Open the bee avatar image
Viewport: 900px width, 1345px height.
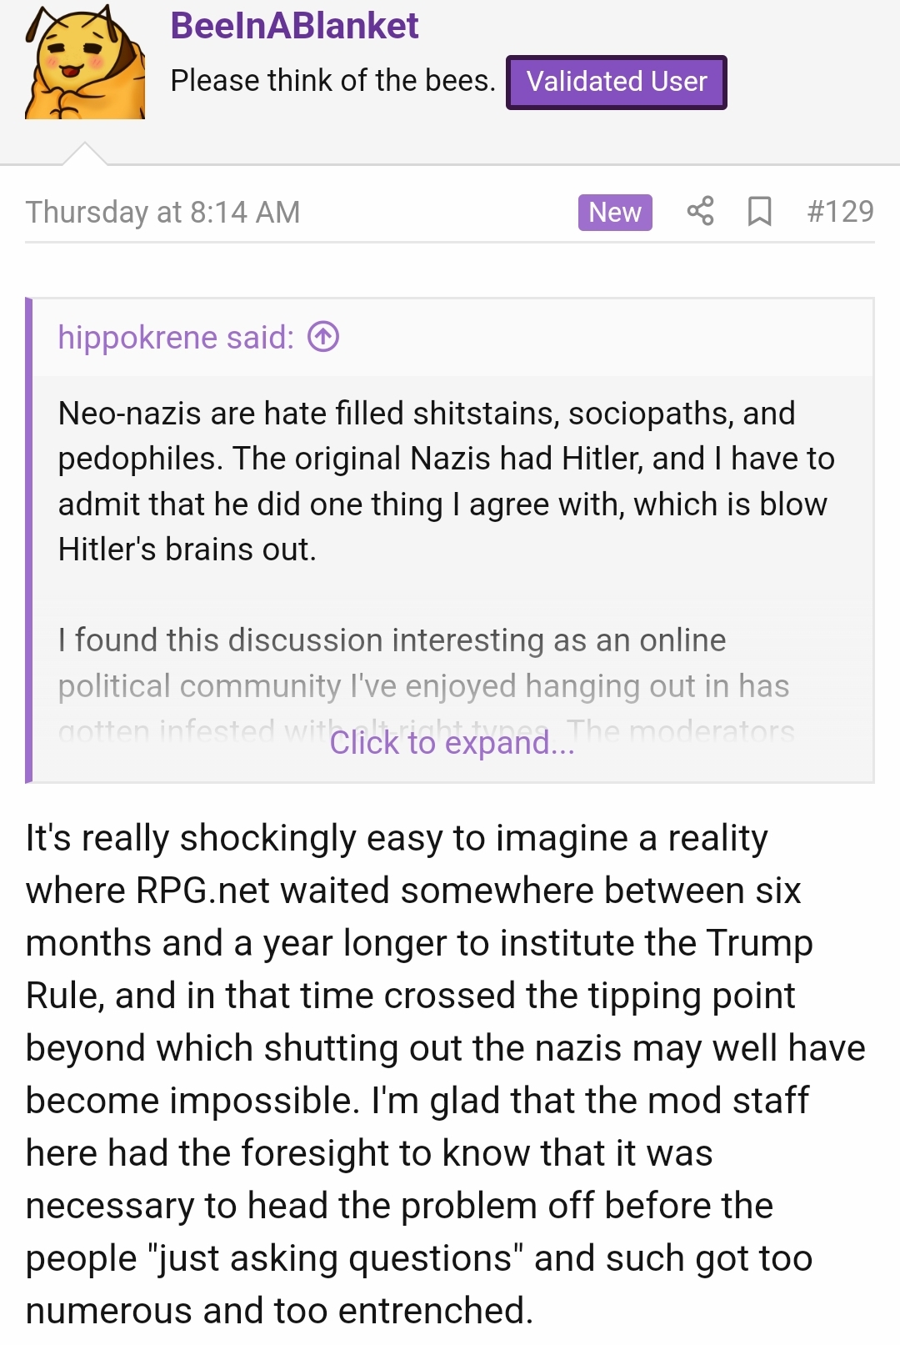85,63
